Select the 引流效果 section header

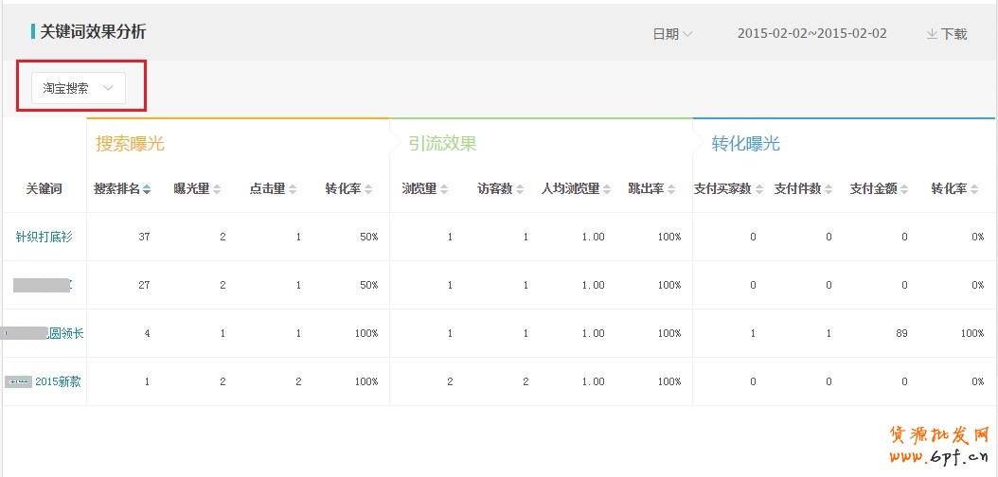(x=442, y=144)
